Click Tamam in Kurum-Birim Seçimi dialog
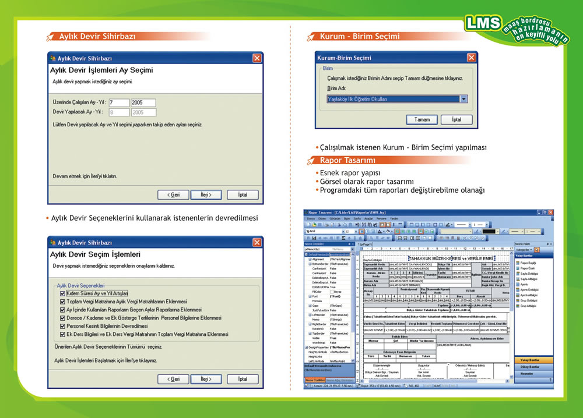 422,119
